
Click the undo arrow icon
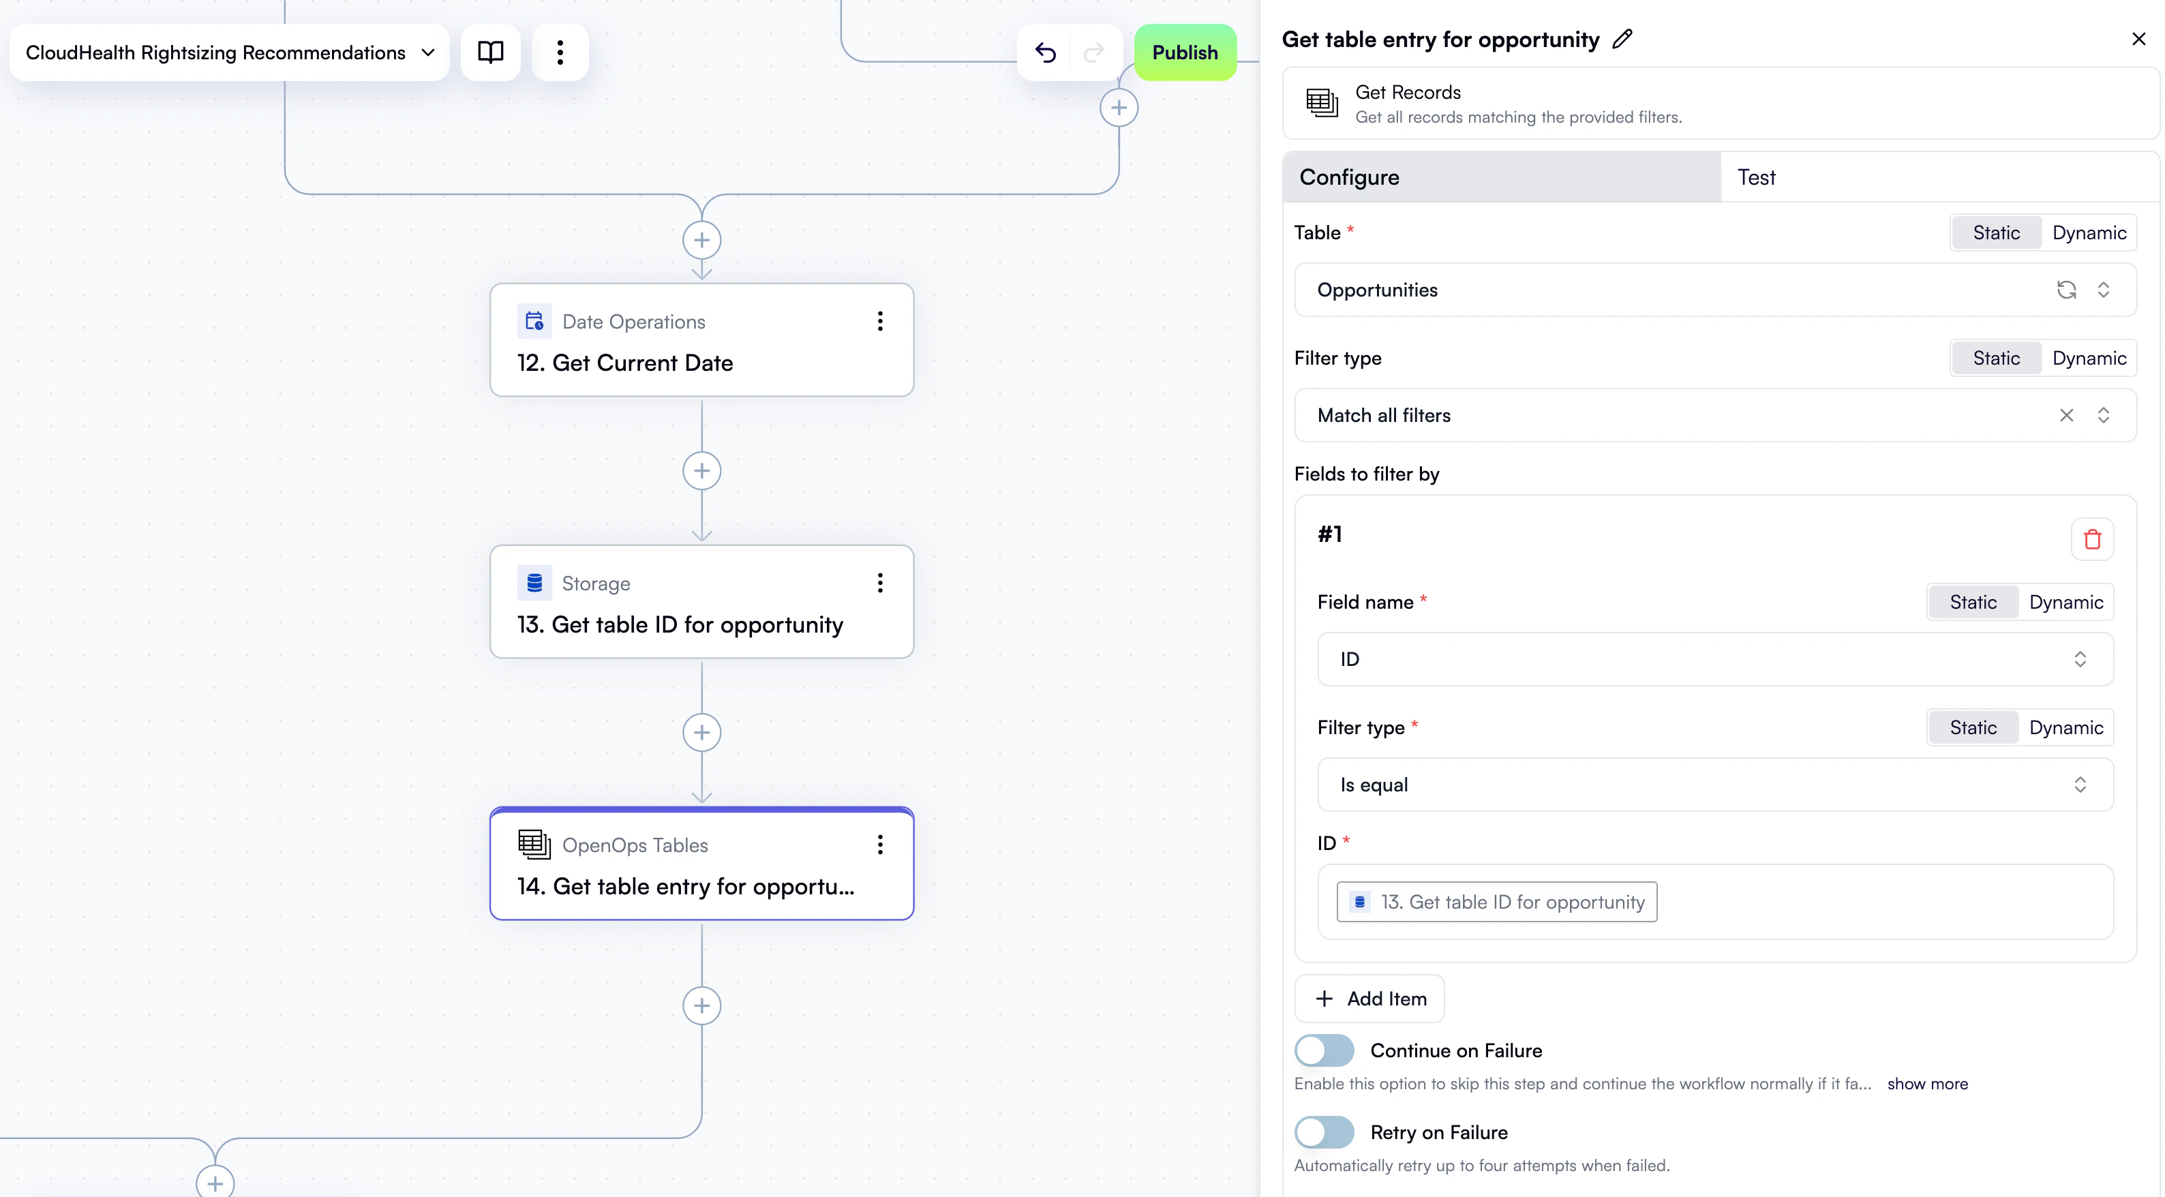[1045, 53]
